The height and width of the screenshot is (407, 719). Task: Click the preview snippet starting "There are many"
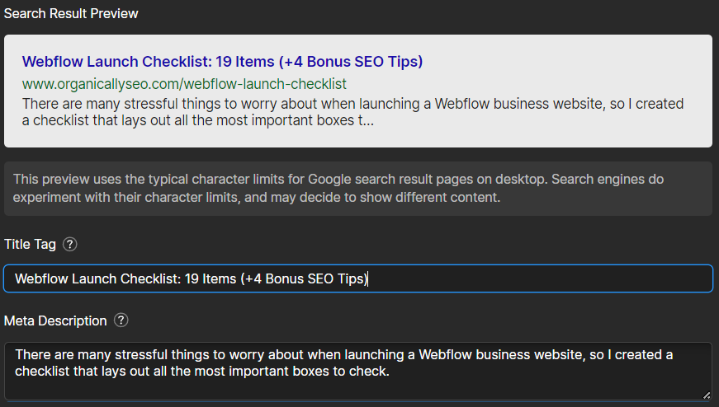click(355, 112)
